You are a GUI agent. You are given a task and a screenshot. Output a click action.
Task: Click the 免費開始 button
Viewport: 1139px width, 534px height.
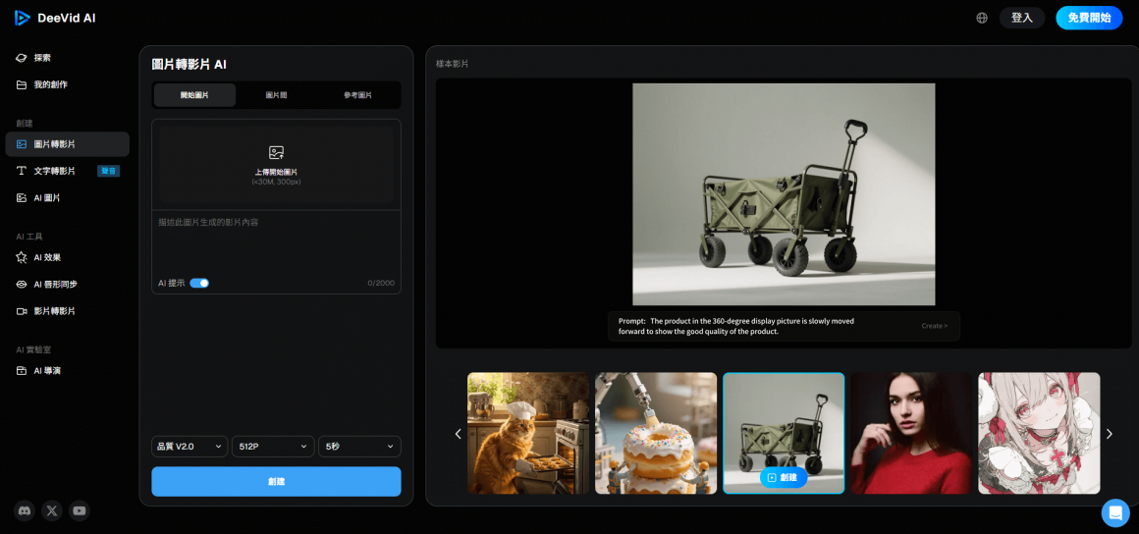point(1089,18)
